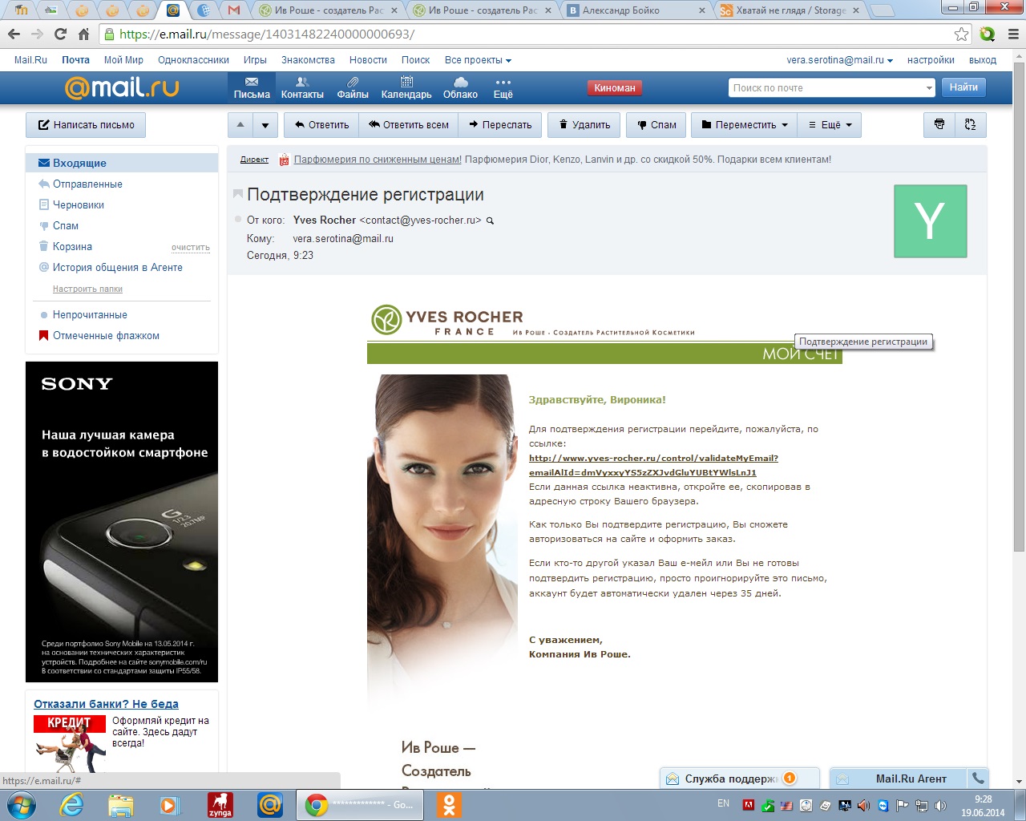Delete the email with Удалить

584,124
